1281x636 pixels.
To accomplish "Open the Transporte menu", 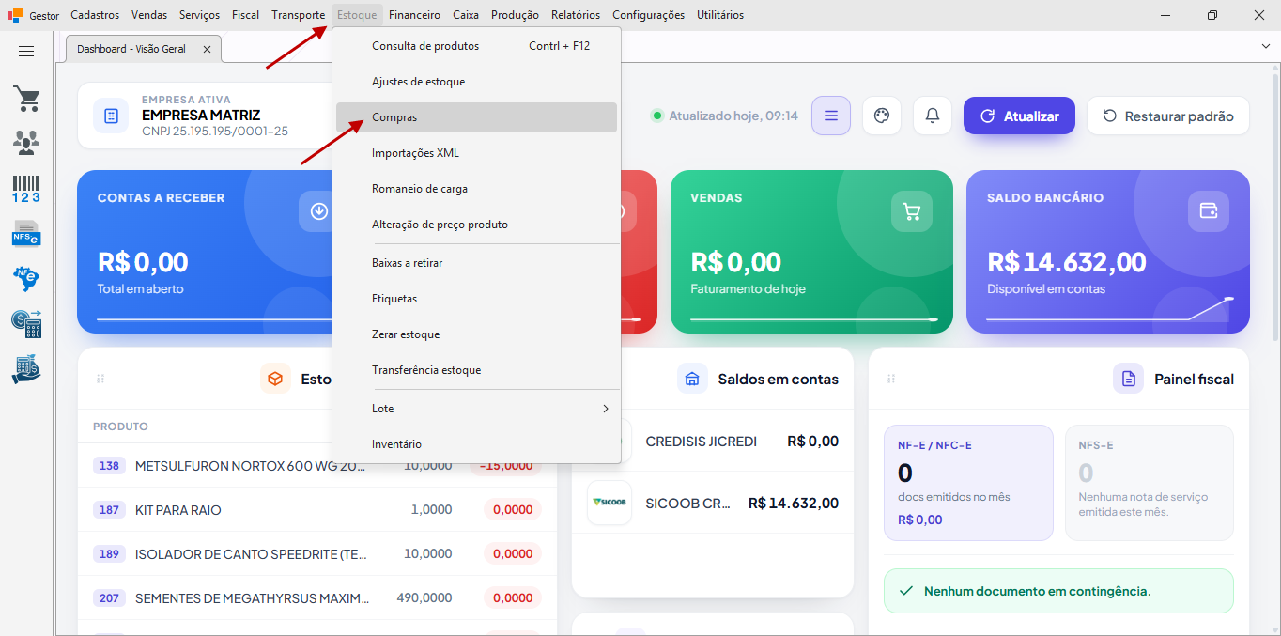I will coord(299,15).
